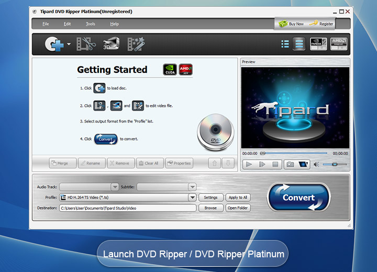Toggle NVIDIA CUDA acceleration
The height and width of the screenshot is (272, 377).
coord(316,44)
